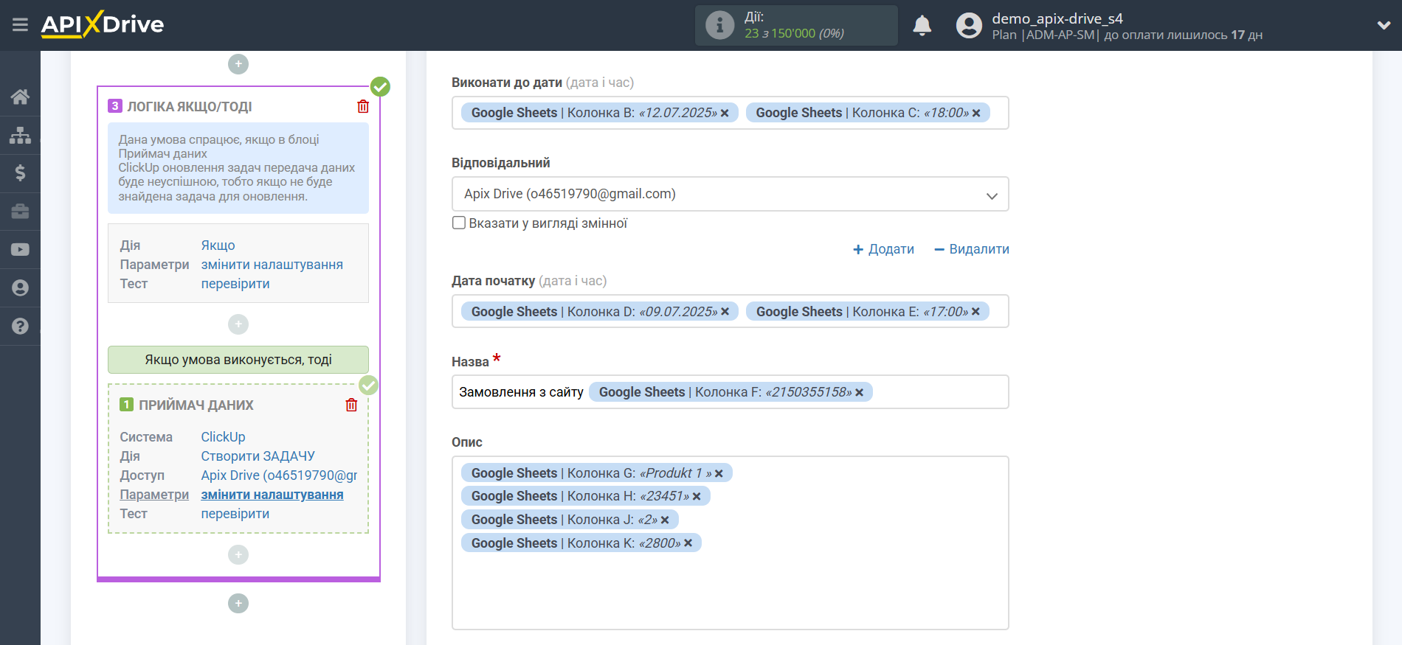The height and width of the screenshot is (645, 1402).
Task: Click 'Замовлення з сайту' text in Назва
Action: pyautogui.click(x=522, y=392)
